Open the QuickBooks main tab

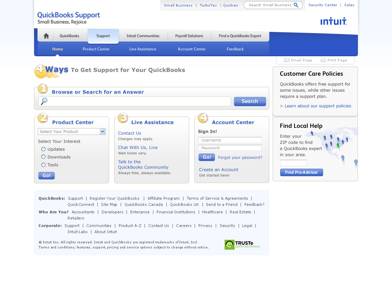pos(69,36)
